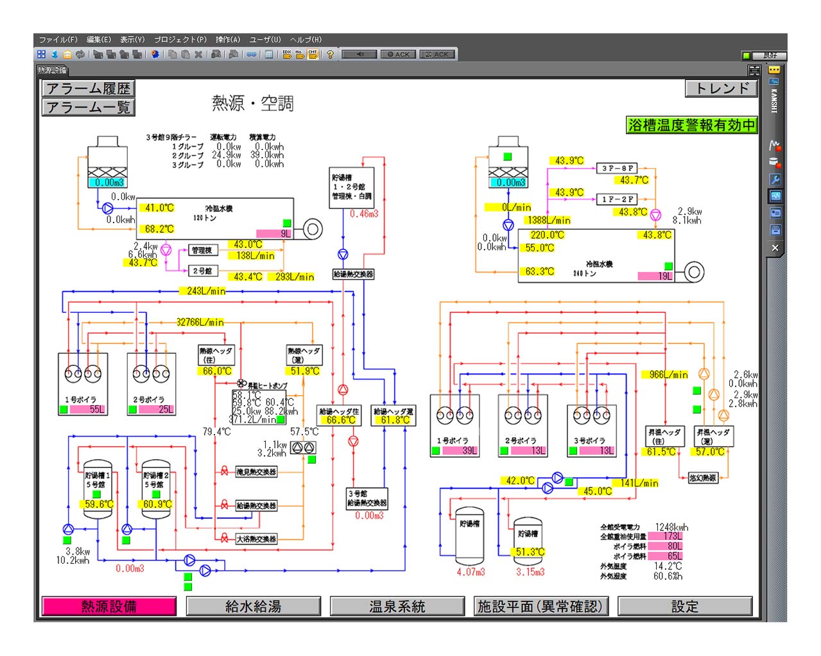Image resolution: width=821 pixels, height=656 pixels.
Task: Go to the 温泉系統 screen
Action: point(397,606)
